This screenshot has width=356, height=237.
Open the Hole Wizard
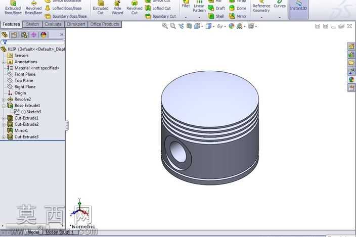(x=117, y=8)
